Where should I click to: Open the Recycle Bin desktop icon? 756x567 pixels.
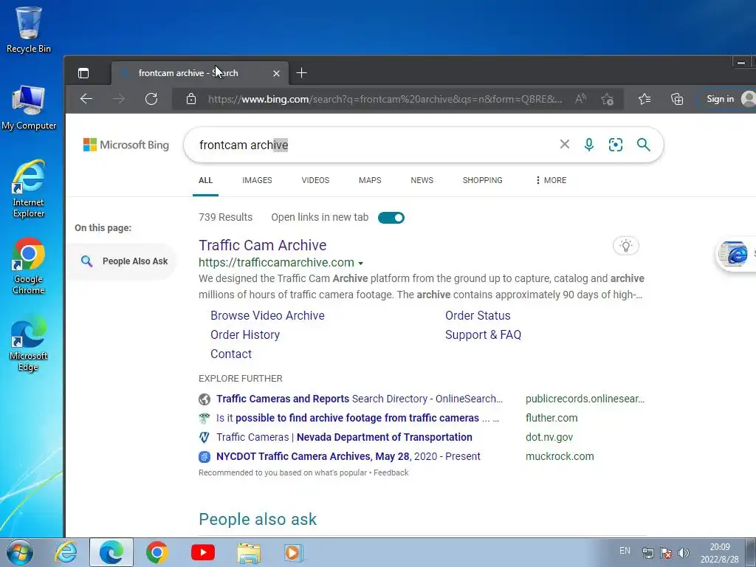pos(29,30)
